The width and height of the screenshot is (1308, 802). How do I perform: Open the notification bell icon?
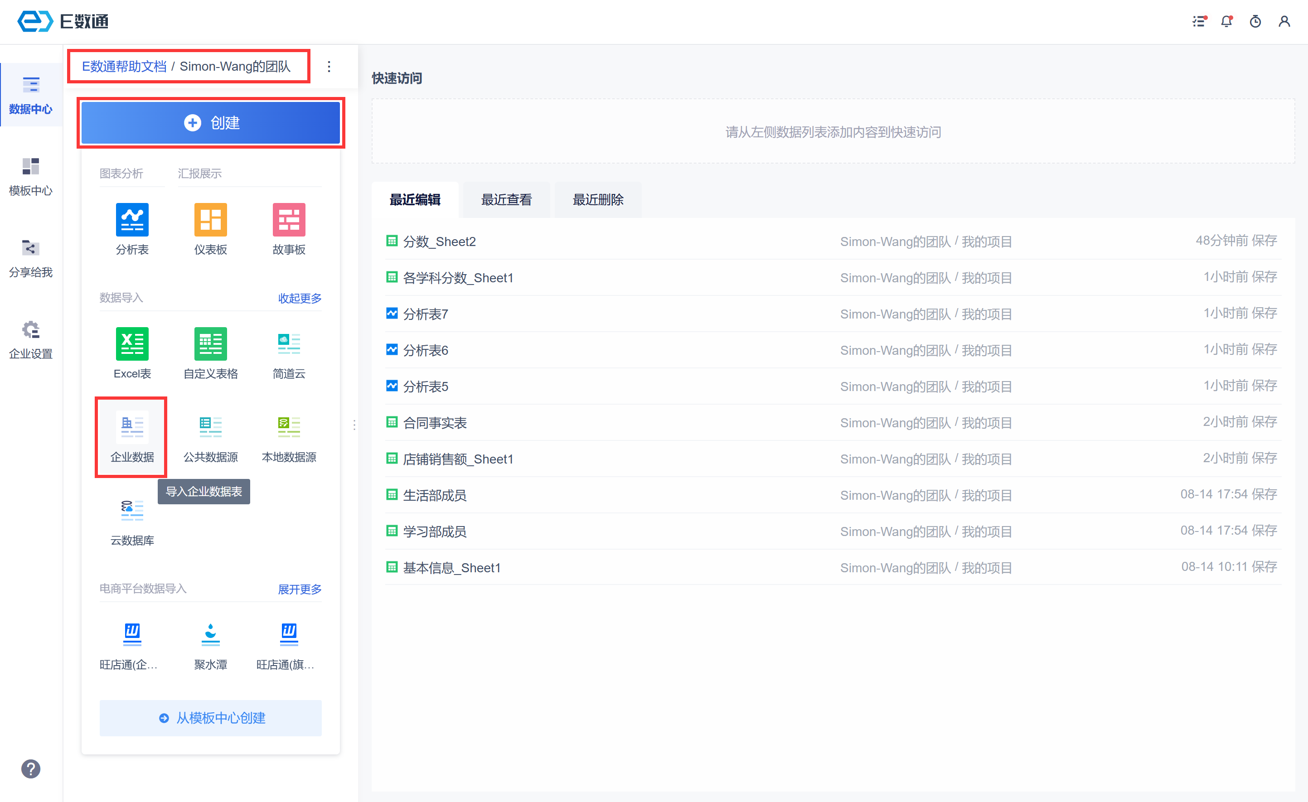tap(1226, 21)
